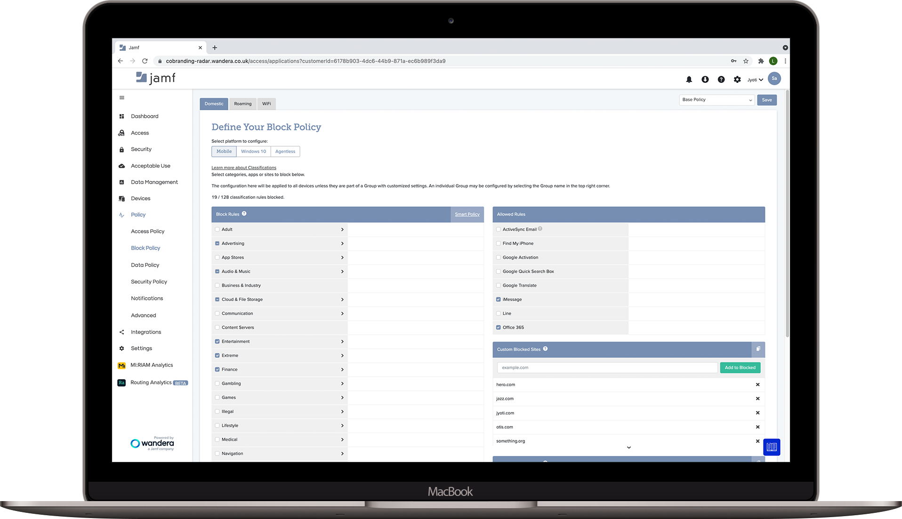Open the help question mark icon
The image size is (902, 519).
(x=721, y=79)
